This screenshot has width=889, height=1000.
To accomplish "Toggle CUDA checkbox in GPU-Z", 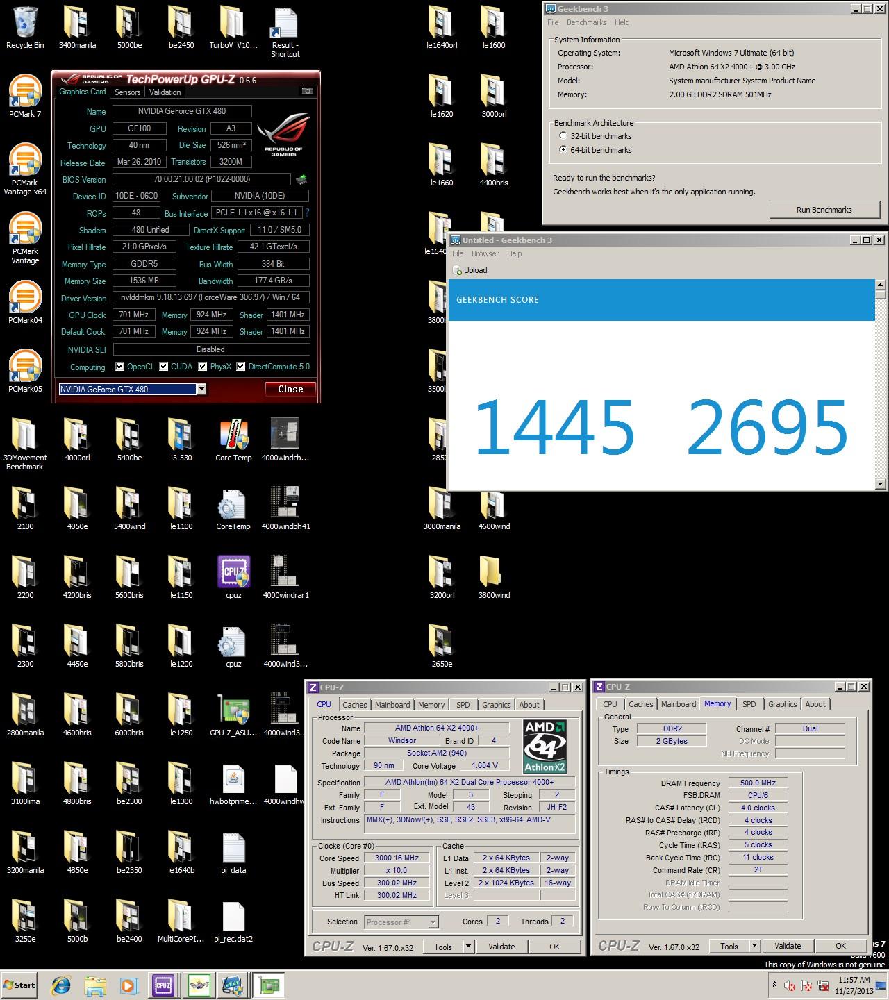I will [x=164, y=367].
